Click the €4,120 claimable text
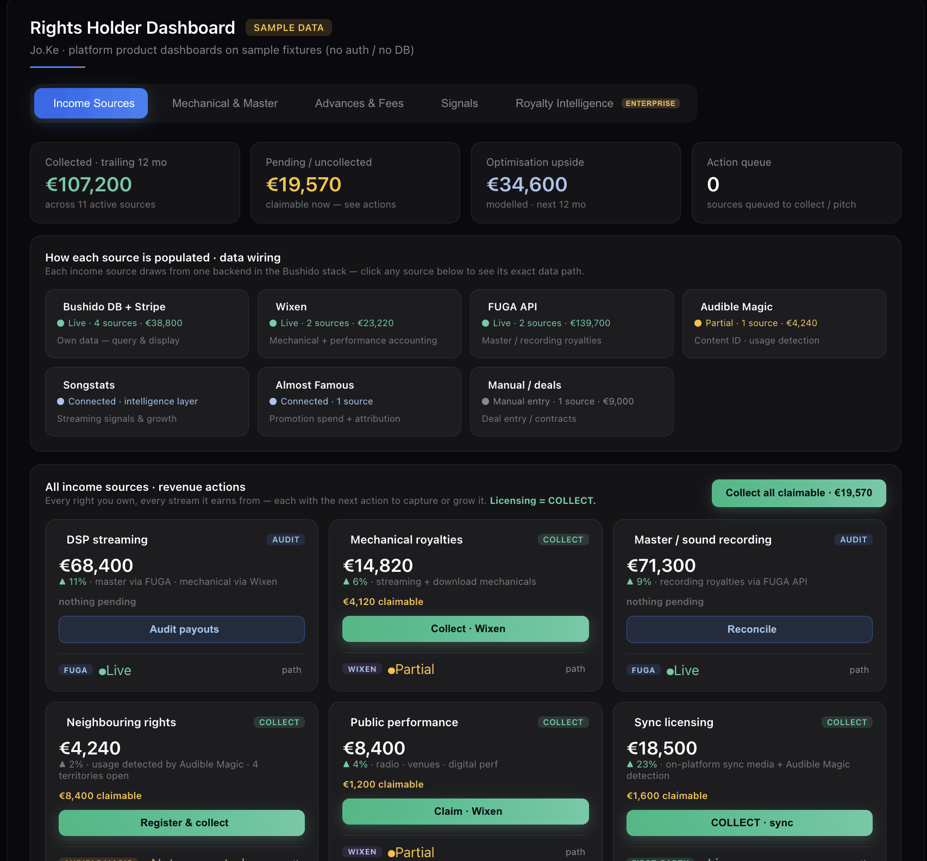Screen dimensions: 927x861 383,602
